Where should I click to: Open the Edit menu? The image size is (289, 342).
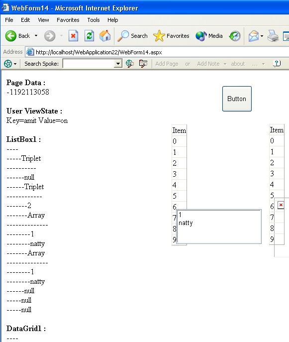coord(25,20)
